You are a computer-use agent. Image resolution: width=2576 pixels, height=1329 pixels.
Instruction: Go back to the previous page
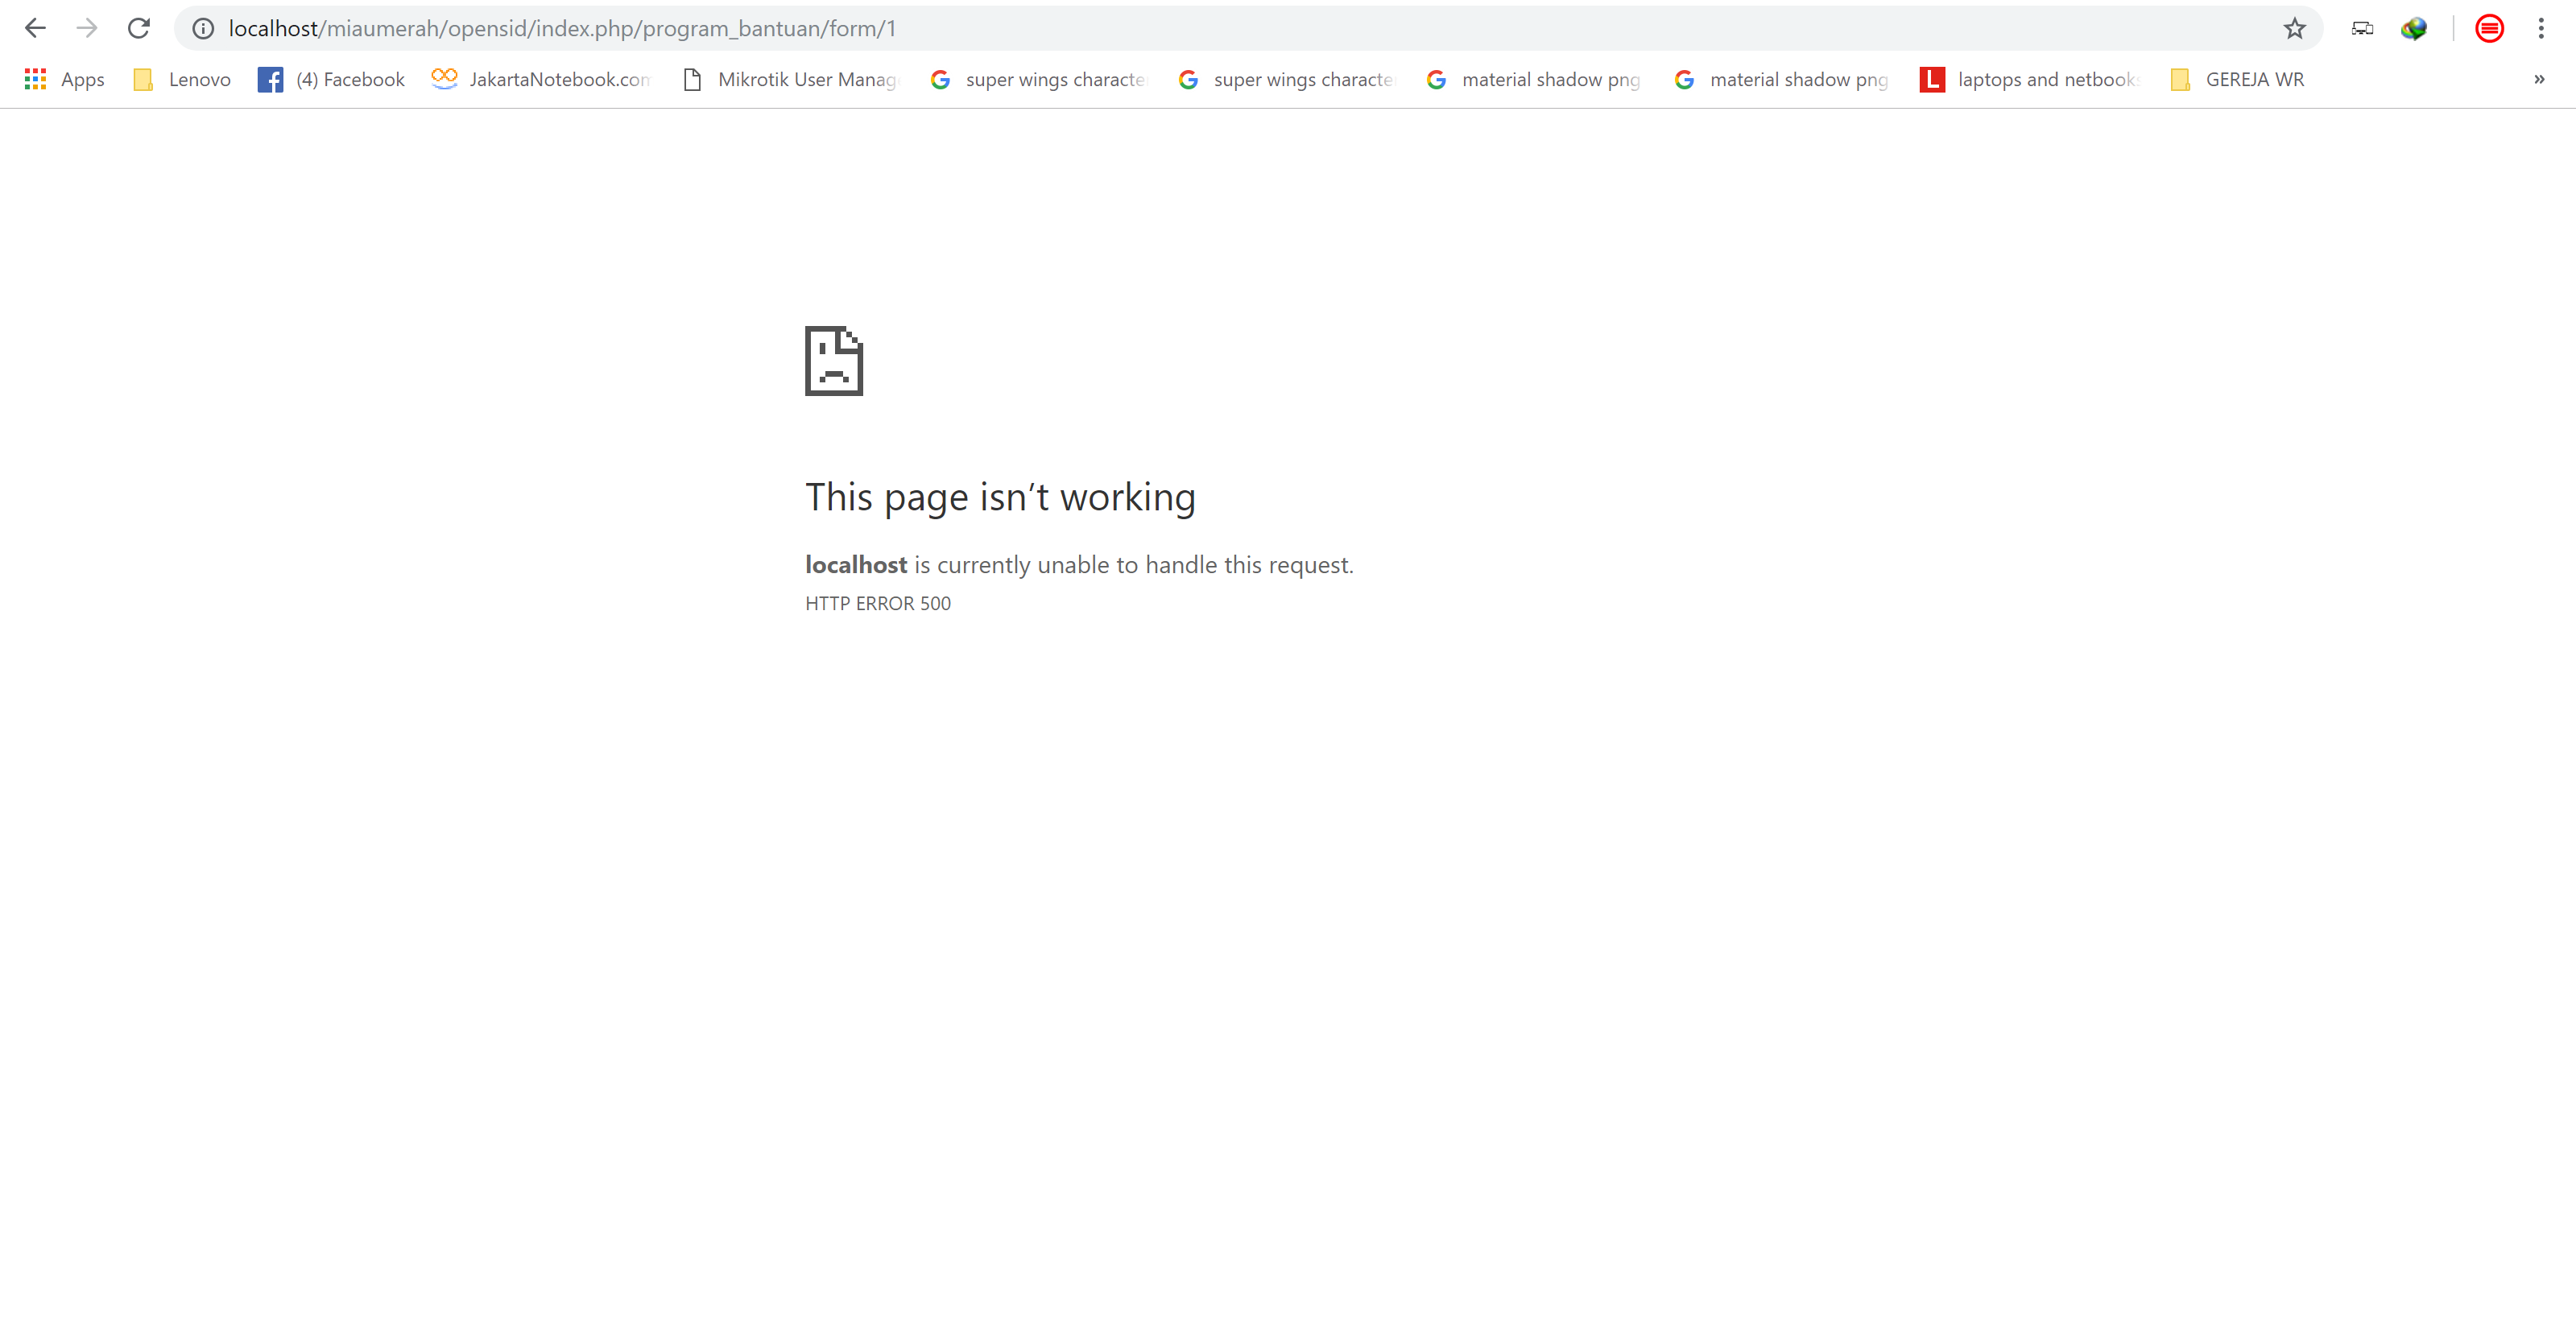point(35,28)
